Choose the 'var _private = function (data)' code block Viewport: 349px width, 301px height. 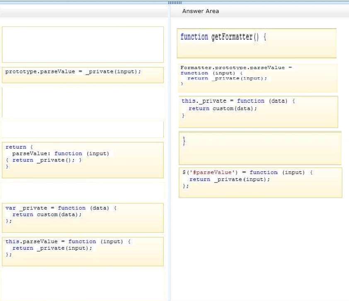tap(83, 218)
